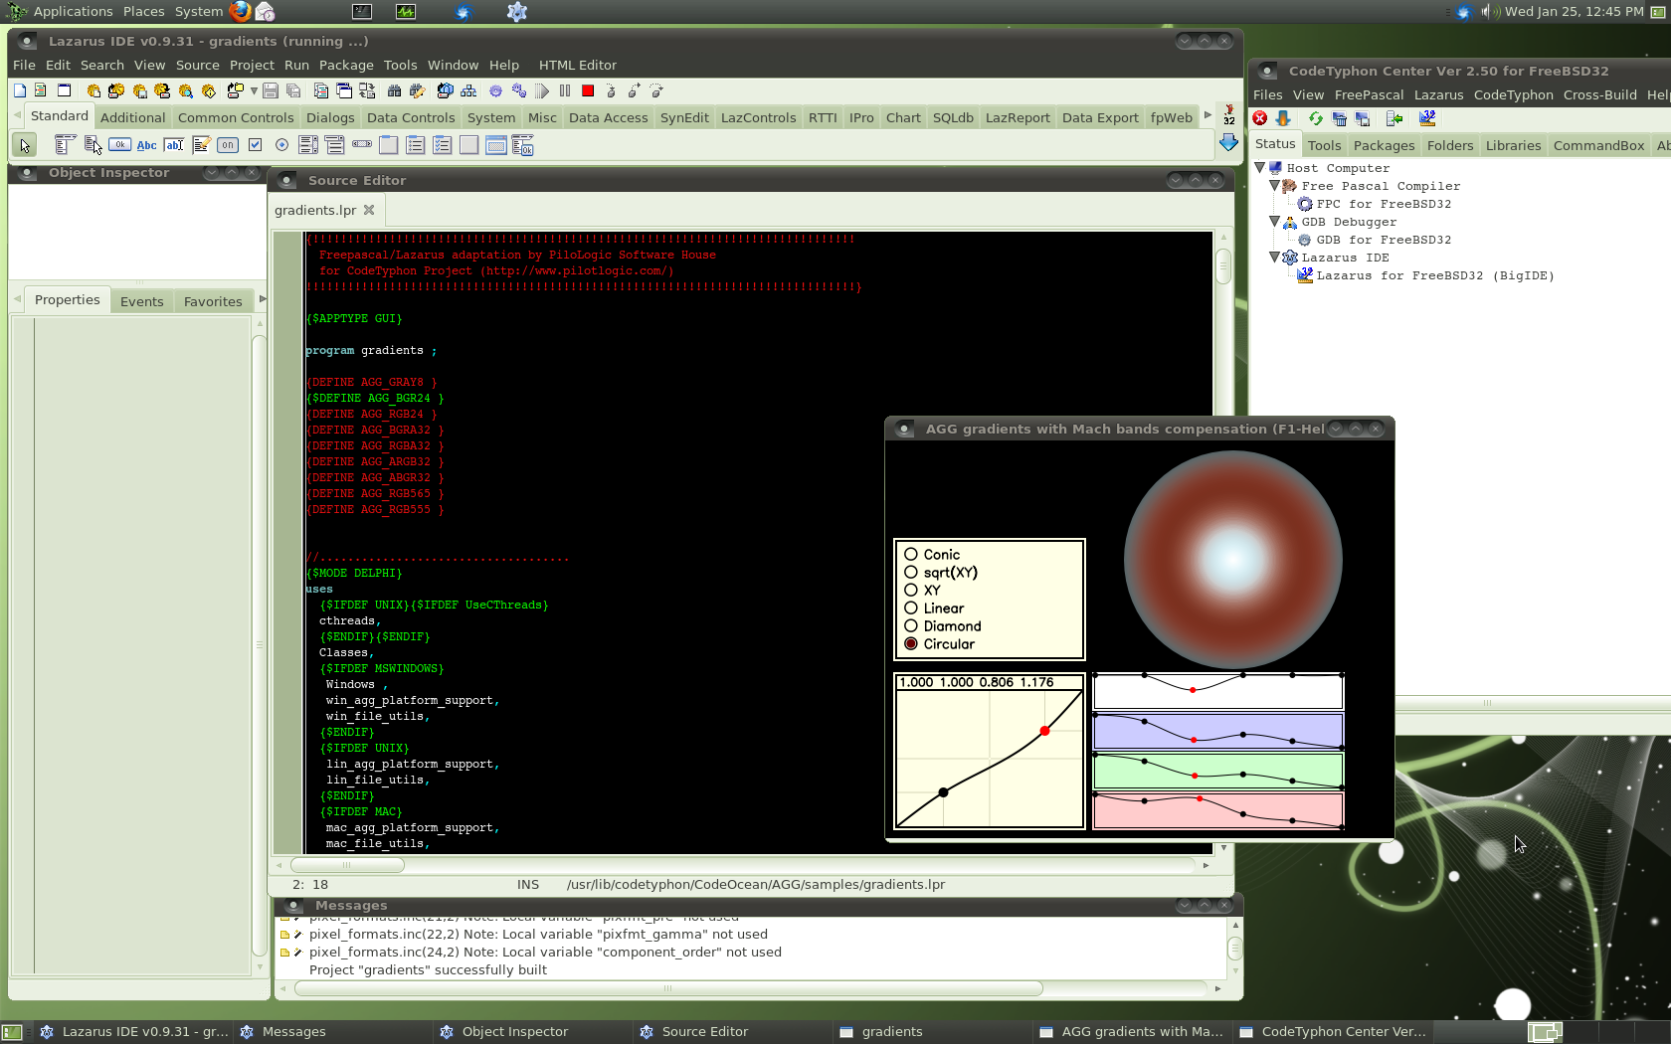The image size is (1671, 1044).
Task: Collapse the Lazarus IDE tree node
Action: pos(1274,258)
